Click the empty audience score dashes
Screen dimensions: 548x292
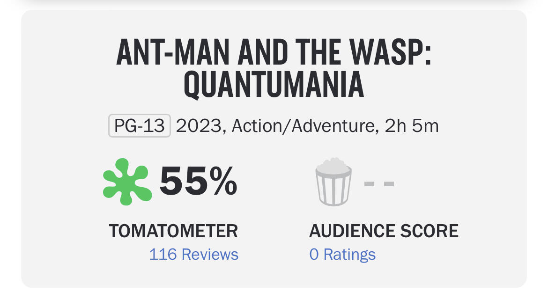(379, 183)
